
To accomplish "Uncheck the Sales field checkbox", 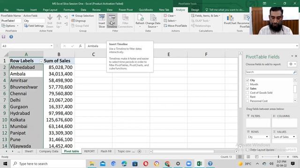I will 247,89.
